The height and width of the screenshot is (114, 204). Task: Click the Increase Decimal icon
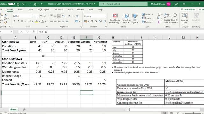pyautogui.click(x=100, y=21)
